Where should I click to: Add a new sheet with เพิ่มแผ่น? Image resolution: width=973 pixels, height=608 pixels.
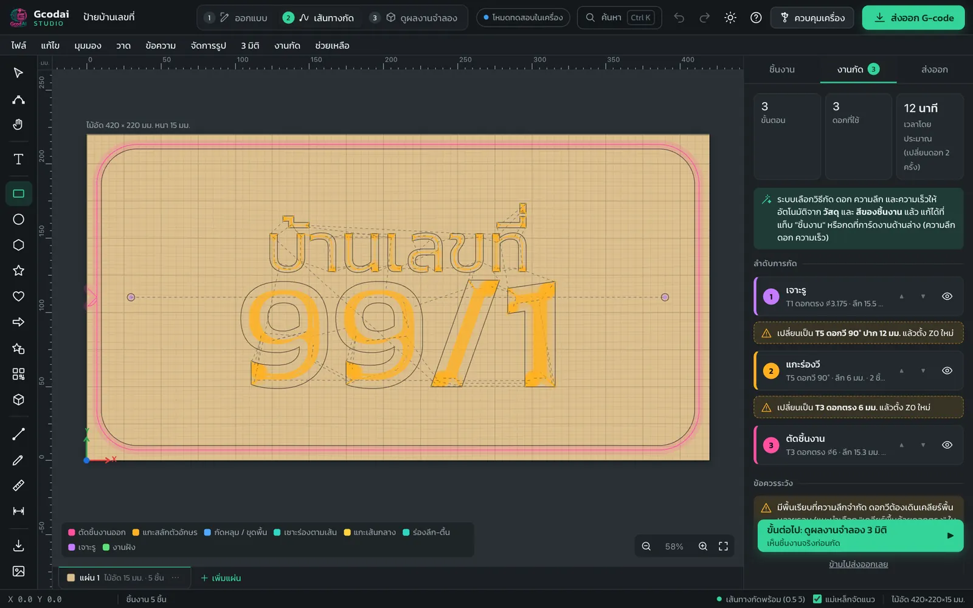point(221,578)
